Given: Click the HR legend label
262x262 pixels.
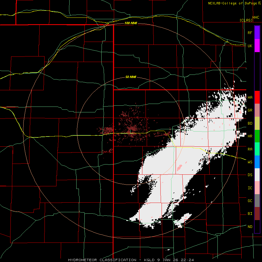Looking at the screenshot, I should [250, 136].
